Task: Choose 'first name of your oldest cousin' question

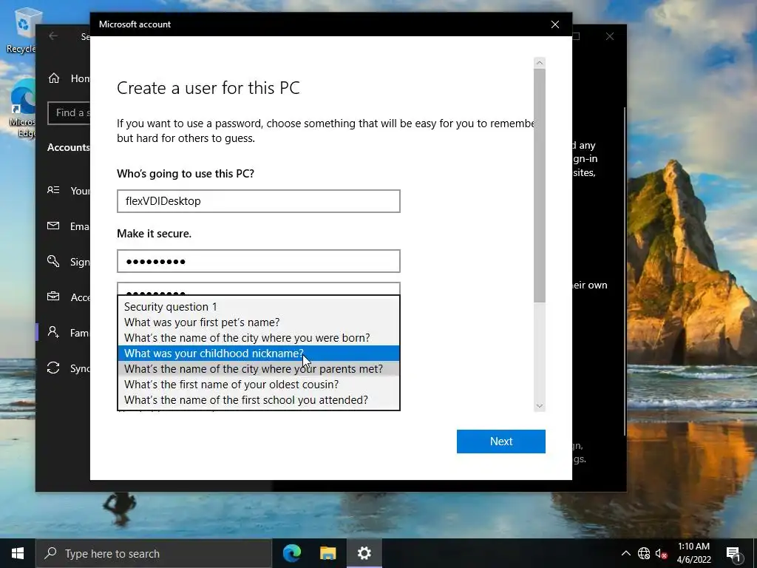Action: point(258,384)
